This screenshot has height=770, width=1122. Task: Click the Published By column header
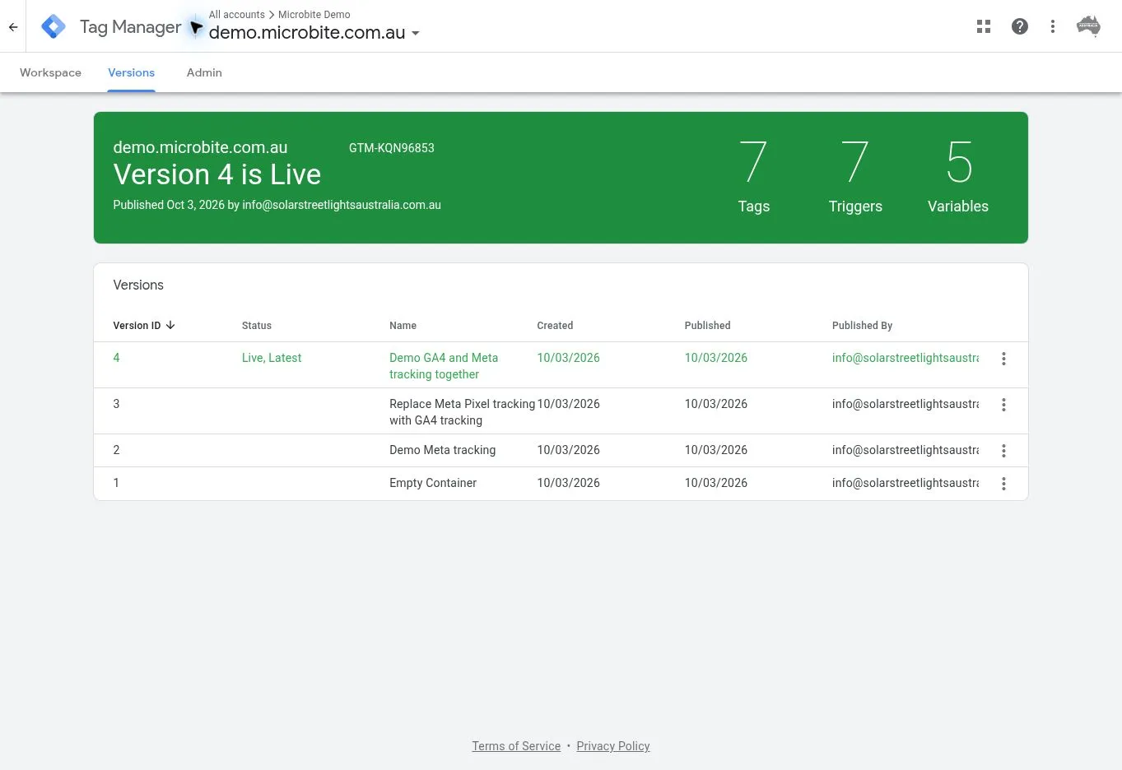[862, 326]
